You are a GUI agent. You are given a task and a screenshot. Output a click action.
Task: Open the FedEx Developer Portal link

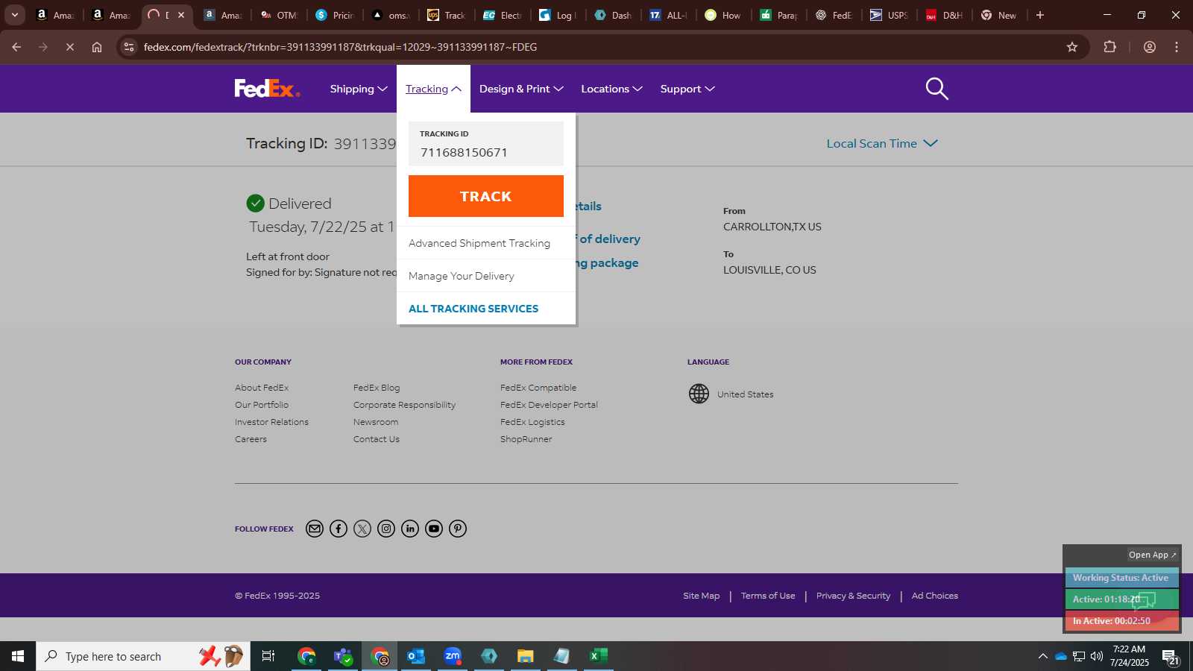coord(549,405)
